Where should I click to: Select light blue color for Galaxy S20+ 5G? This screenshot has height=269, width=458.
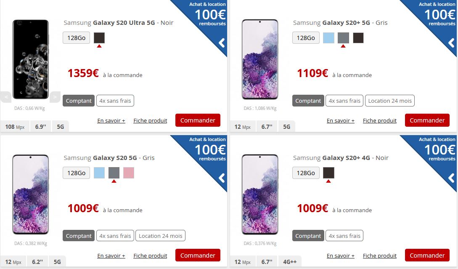[x=328, y=38]
